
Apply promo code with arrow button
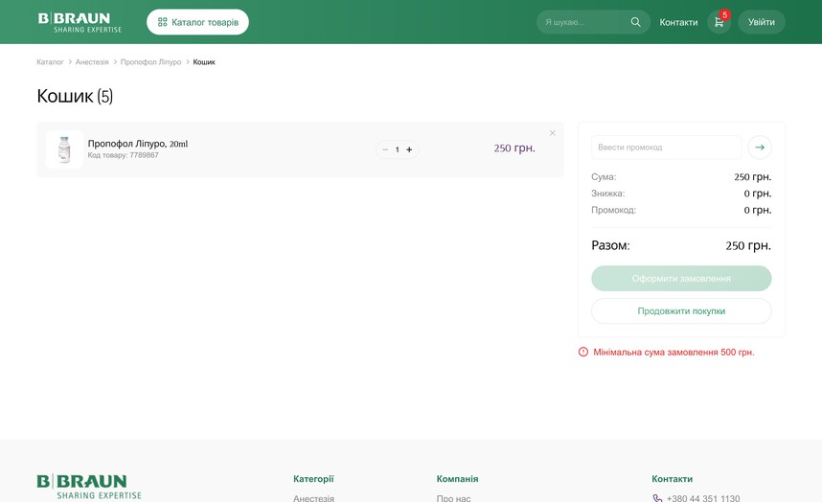pyautogui.click(x=760, y=148)
